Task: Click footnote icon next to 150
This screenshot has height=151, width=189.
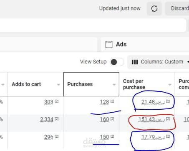Action: click(112, 136)
